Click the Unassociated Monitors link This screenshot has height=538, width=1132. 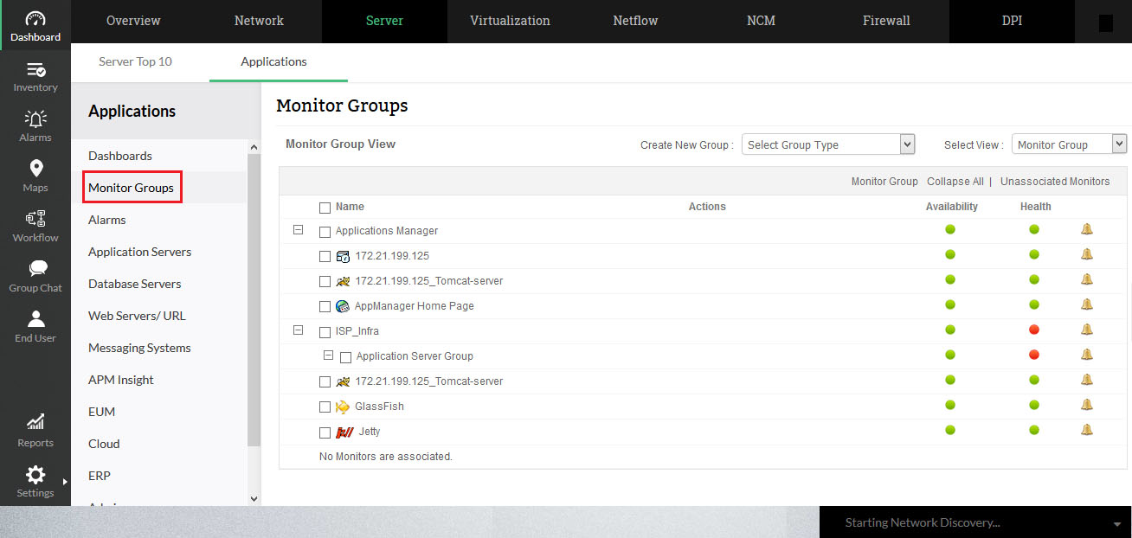(1055, 182)
